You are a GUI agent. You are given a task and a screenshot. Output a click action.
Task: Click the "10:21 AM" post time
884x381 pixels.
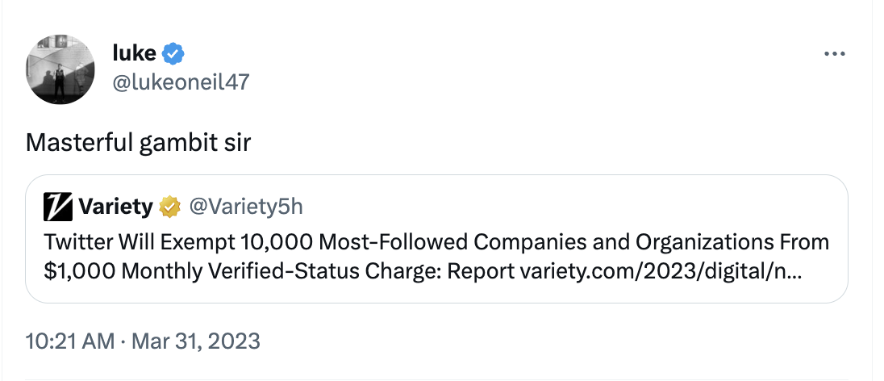tap(69, 341)
